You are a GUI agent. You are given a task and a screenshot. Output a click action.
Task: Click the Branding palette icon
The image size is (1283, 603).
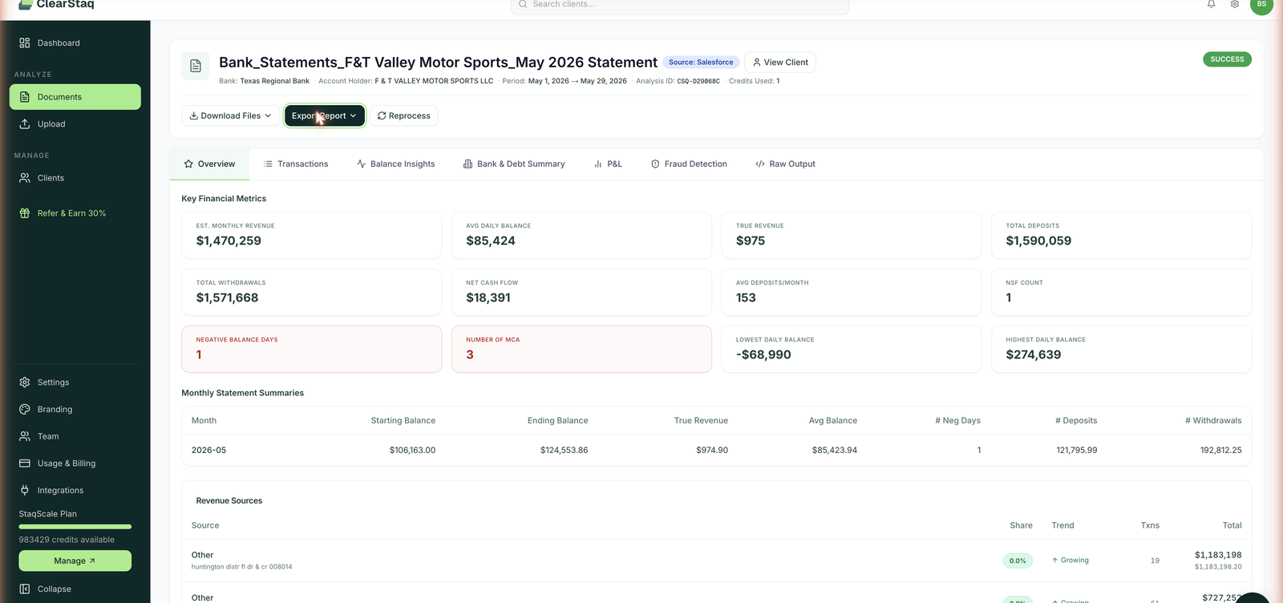[25, 410]
